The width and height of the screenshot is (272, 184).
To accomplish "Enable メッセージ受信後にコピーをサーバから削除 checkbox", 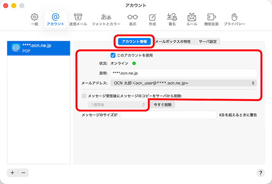I will click(84, 96).
